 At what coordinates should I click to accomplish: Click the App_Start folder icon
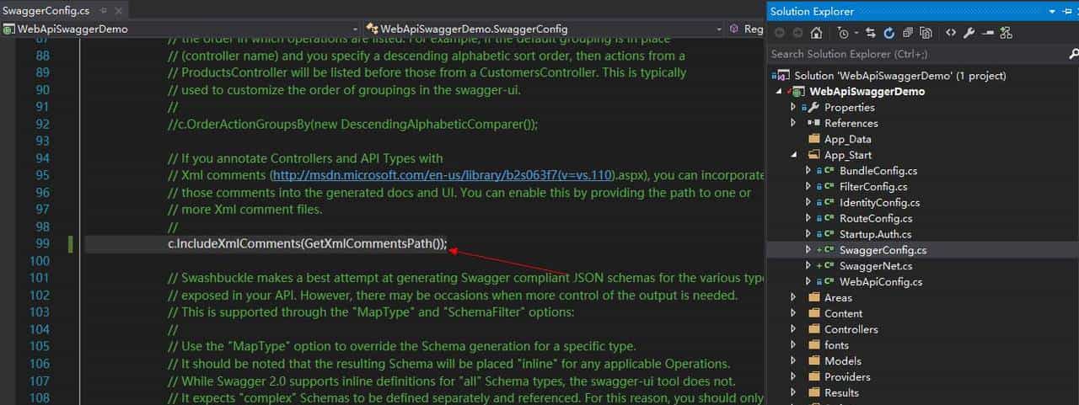click(x=814, y=155)
